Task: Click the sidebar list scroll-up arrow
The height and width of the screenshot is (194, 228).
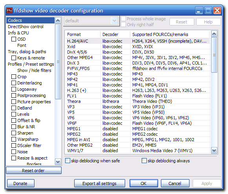Action: pyautogui.click(x=58, y=21)
